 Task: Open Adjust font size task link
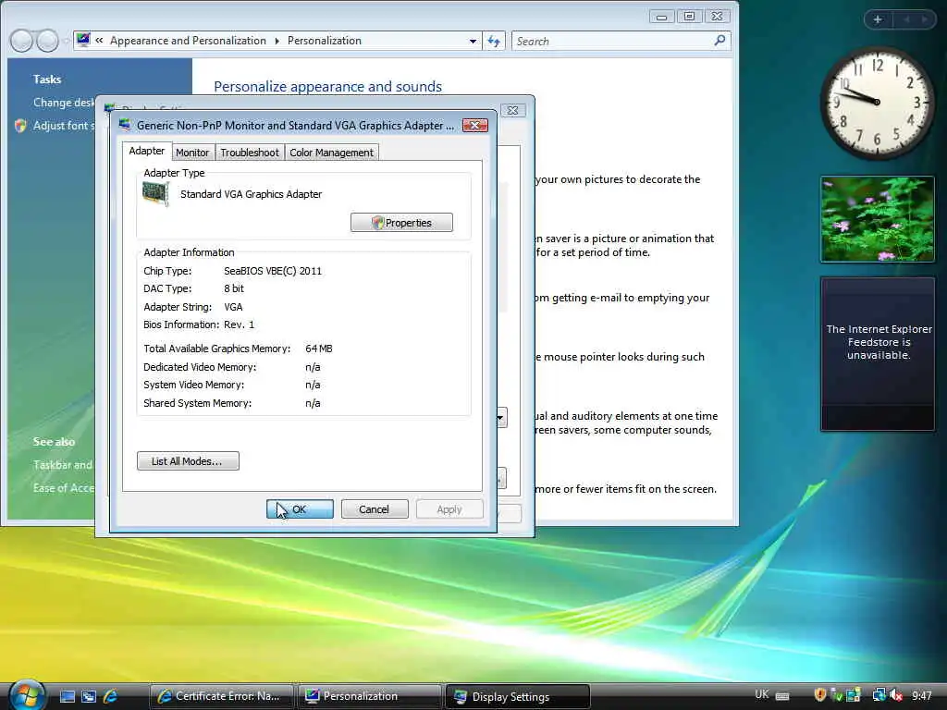click(64, 126)
